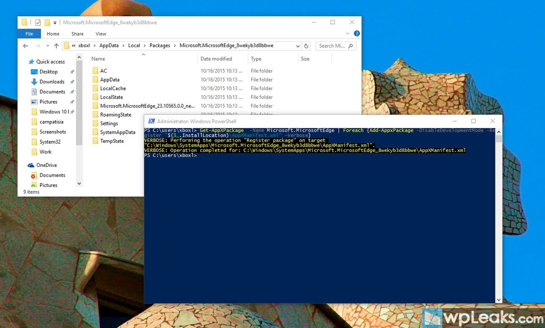
Task: Refresh the folder with the refresh icon
Action: tap(307, 46)
